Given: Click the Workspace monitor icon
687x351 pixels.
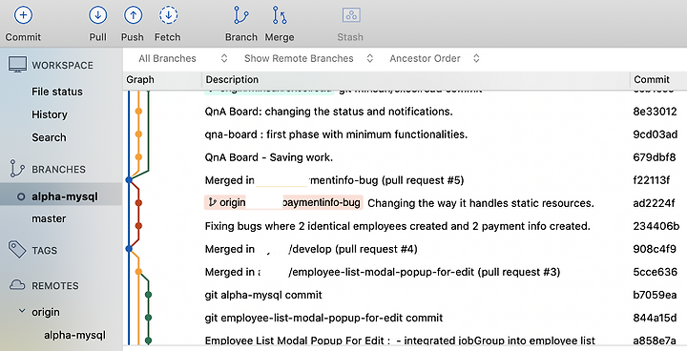Looking at the screenshot, I should (17, 65).
